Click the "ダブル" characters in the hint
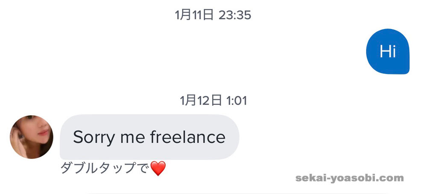 [x=81, y=169]
